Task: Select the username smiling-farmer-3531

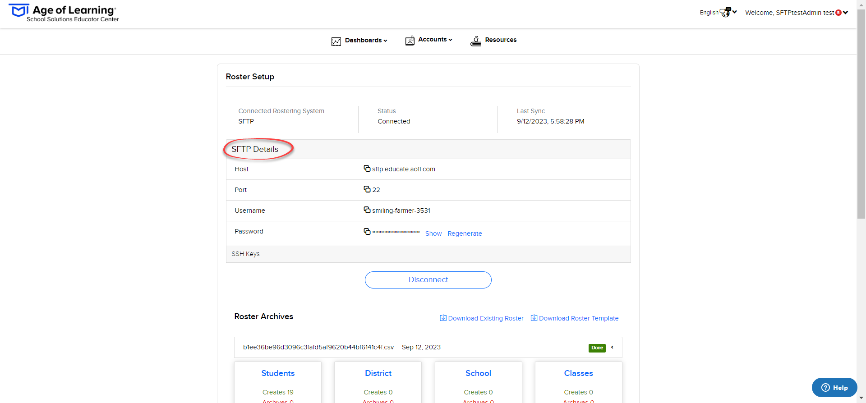Action: point(401,211)
